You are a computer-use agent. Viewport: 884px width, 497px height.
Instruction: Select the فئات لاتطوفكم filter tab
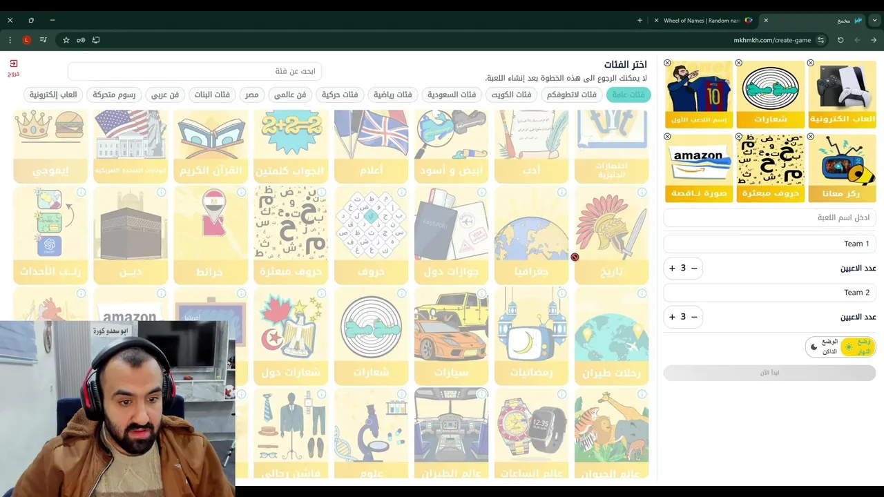(572, 95)
